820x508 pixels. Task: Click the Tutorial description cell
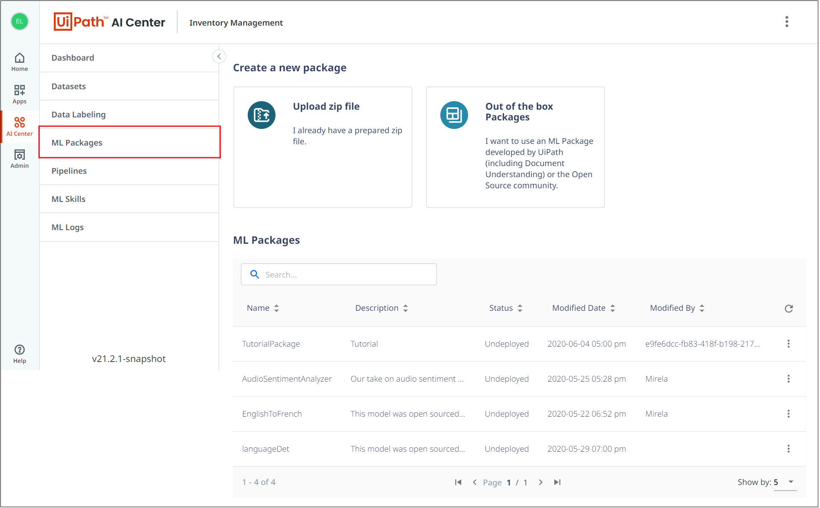click(x=364, y=344)
